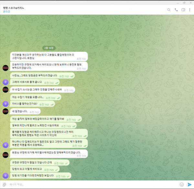Open black avatar beside "아 수집기 쓰시는걸" message

point(5,90)
